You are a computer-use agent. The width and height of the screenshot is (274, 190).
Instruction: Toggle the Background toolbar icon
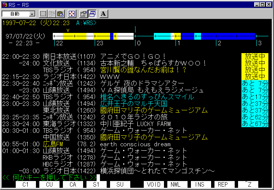[x=92, y=14]
